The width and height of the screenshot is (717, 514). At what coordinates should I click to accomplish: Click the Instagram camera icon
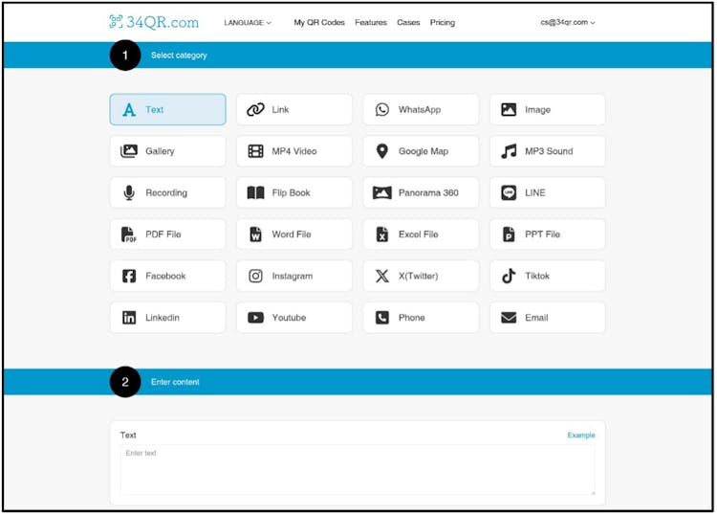point(255,276)
